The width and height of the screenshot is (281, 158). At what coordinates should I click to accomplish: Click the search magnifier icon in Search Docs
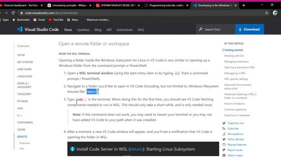pyautogui.click(x=201, y=29)
